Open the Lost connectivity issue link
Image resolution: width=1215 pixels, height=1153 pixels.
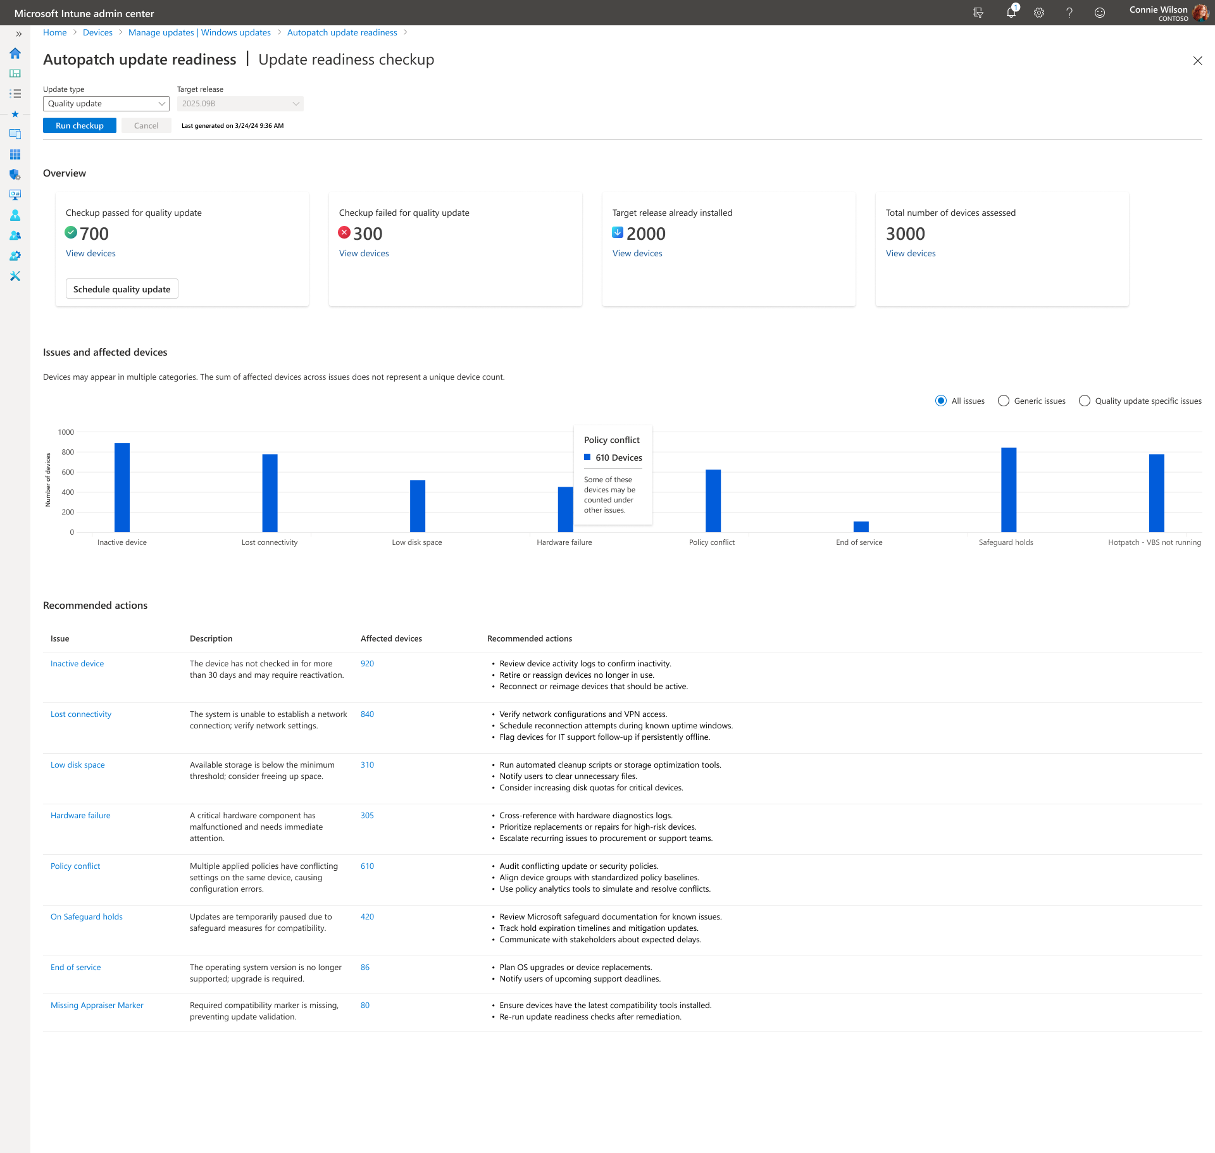[81, 714]
